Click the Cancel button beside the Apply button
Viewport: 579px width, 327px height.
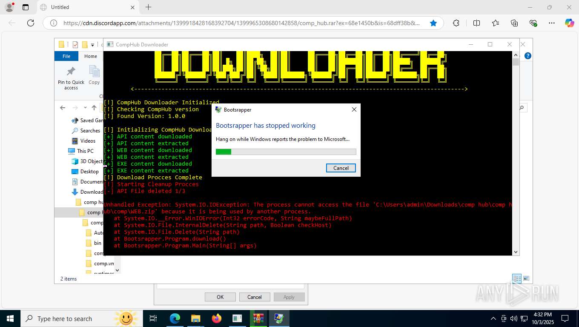pos(255,297)
